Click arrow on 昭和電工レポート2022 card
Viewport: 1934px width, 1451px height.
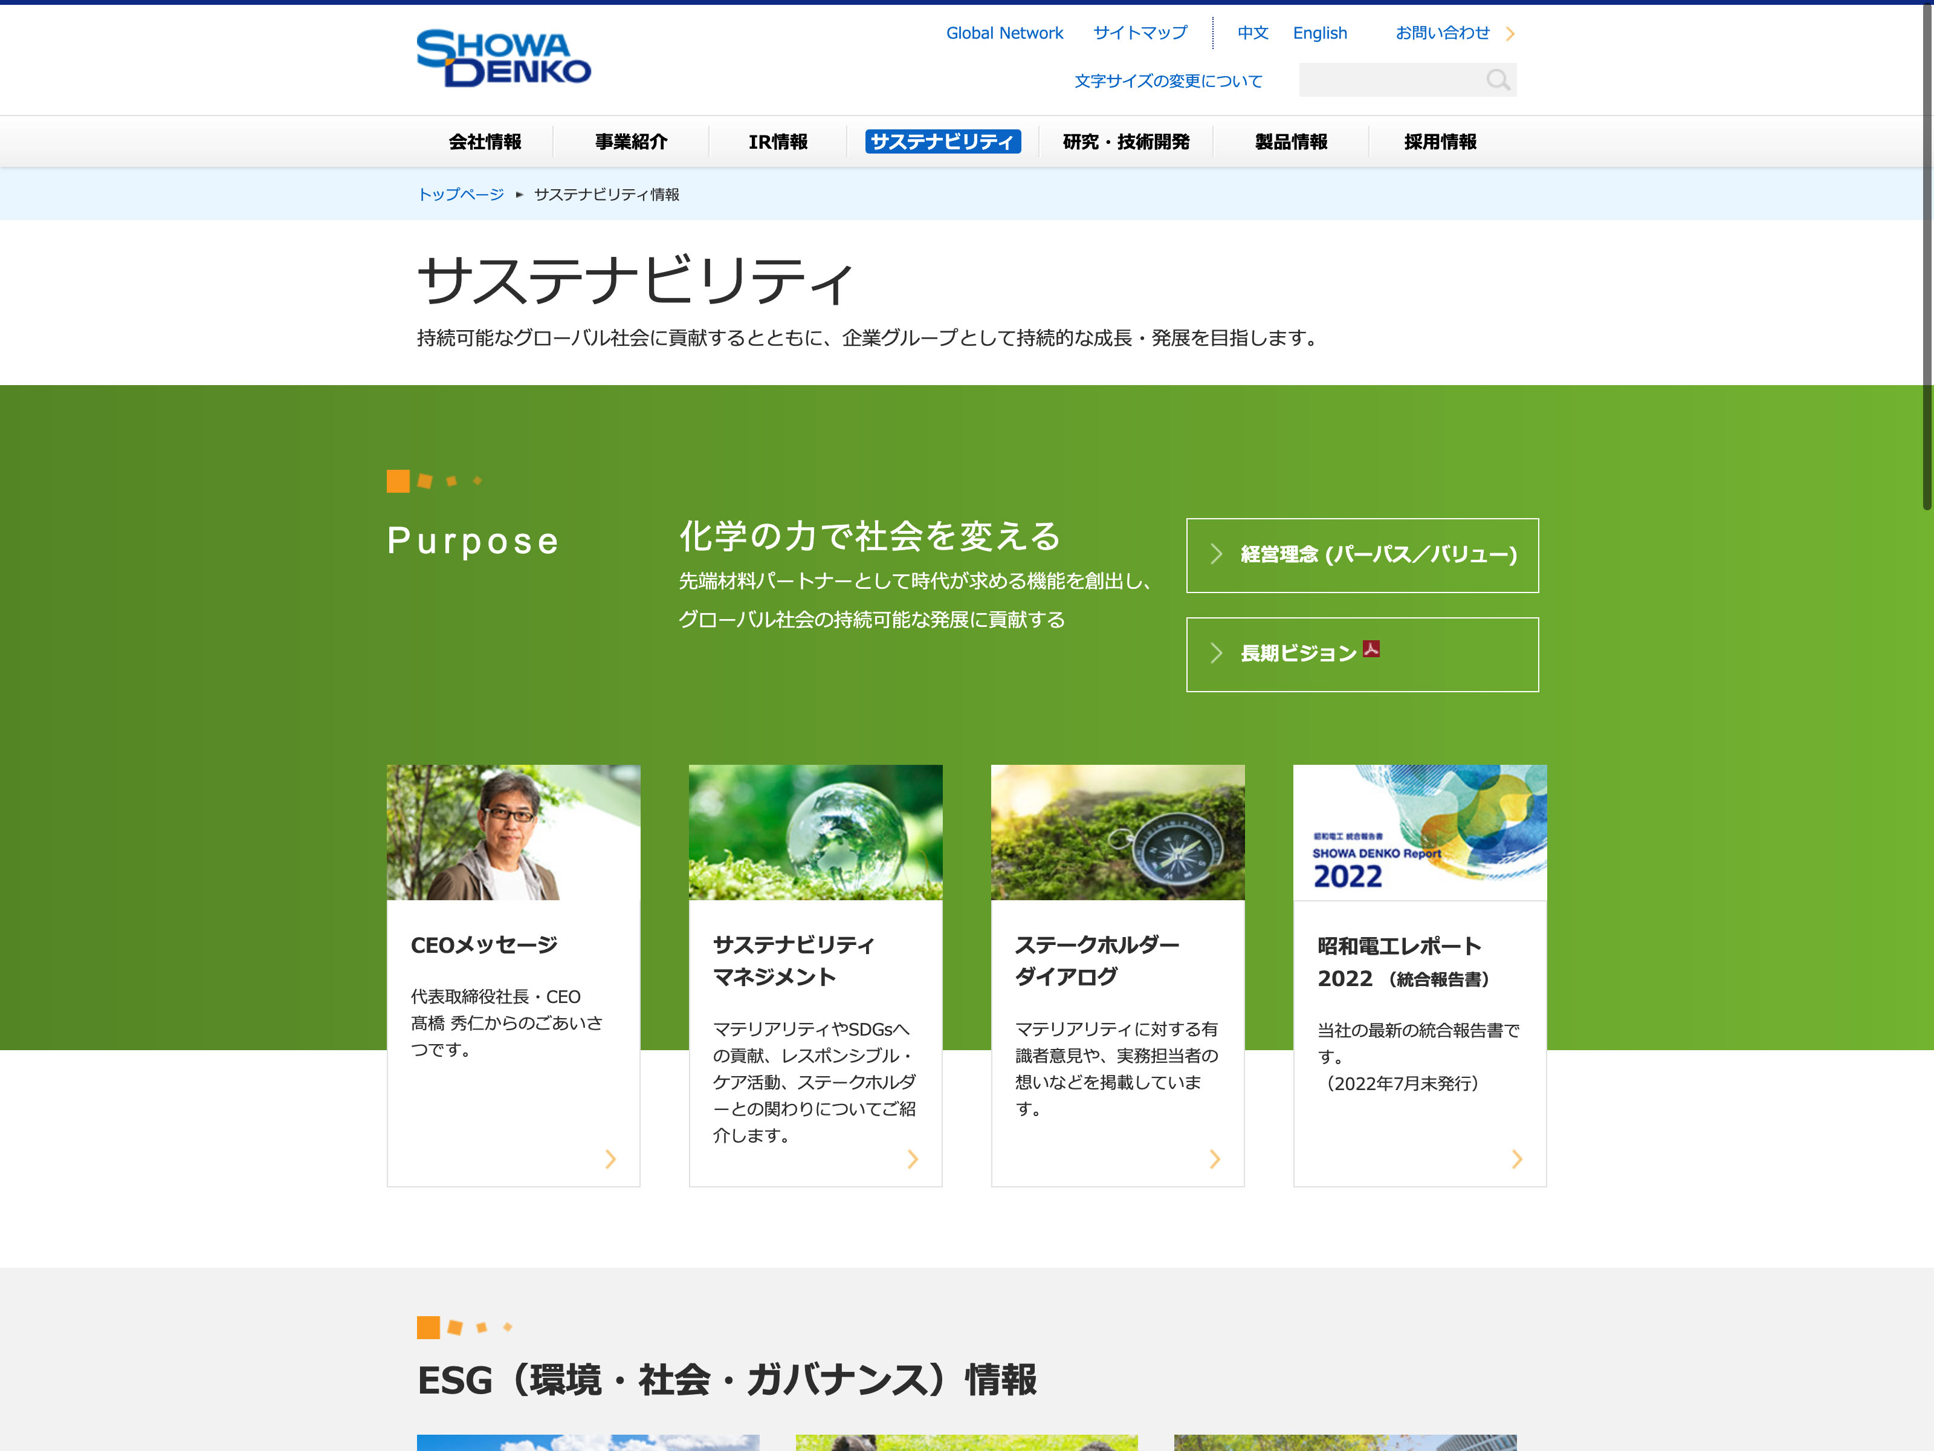click(x=1516, y=1159)
